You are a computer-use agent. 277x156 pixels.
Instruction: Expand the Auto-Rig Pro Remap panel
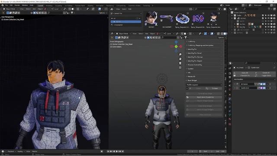[x=204, y=57]
